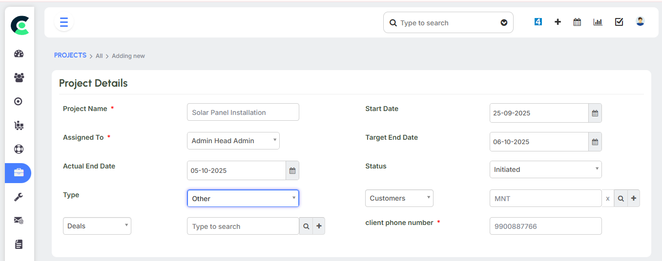Click the hamburger menu toggle
The image size is (662, 261).
pyautogui.click(x=63, y=22)
